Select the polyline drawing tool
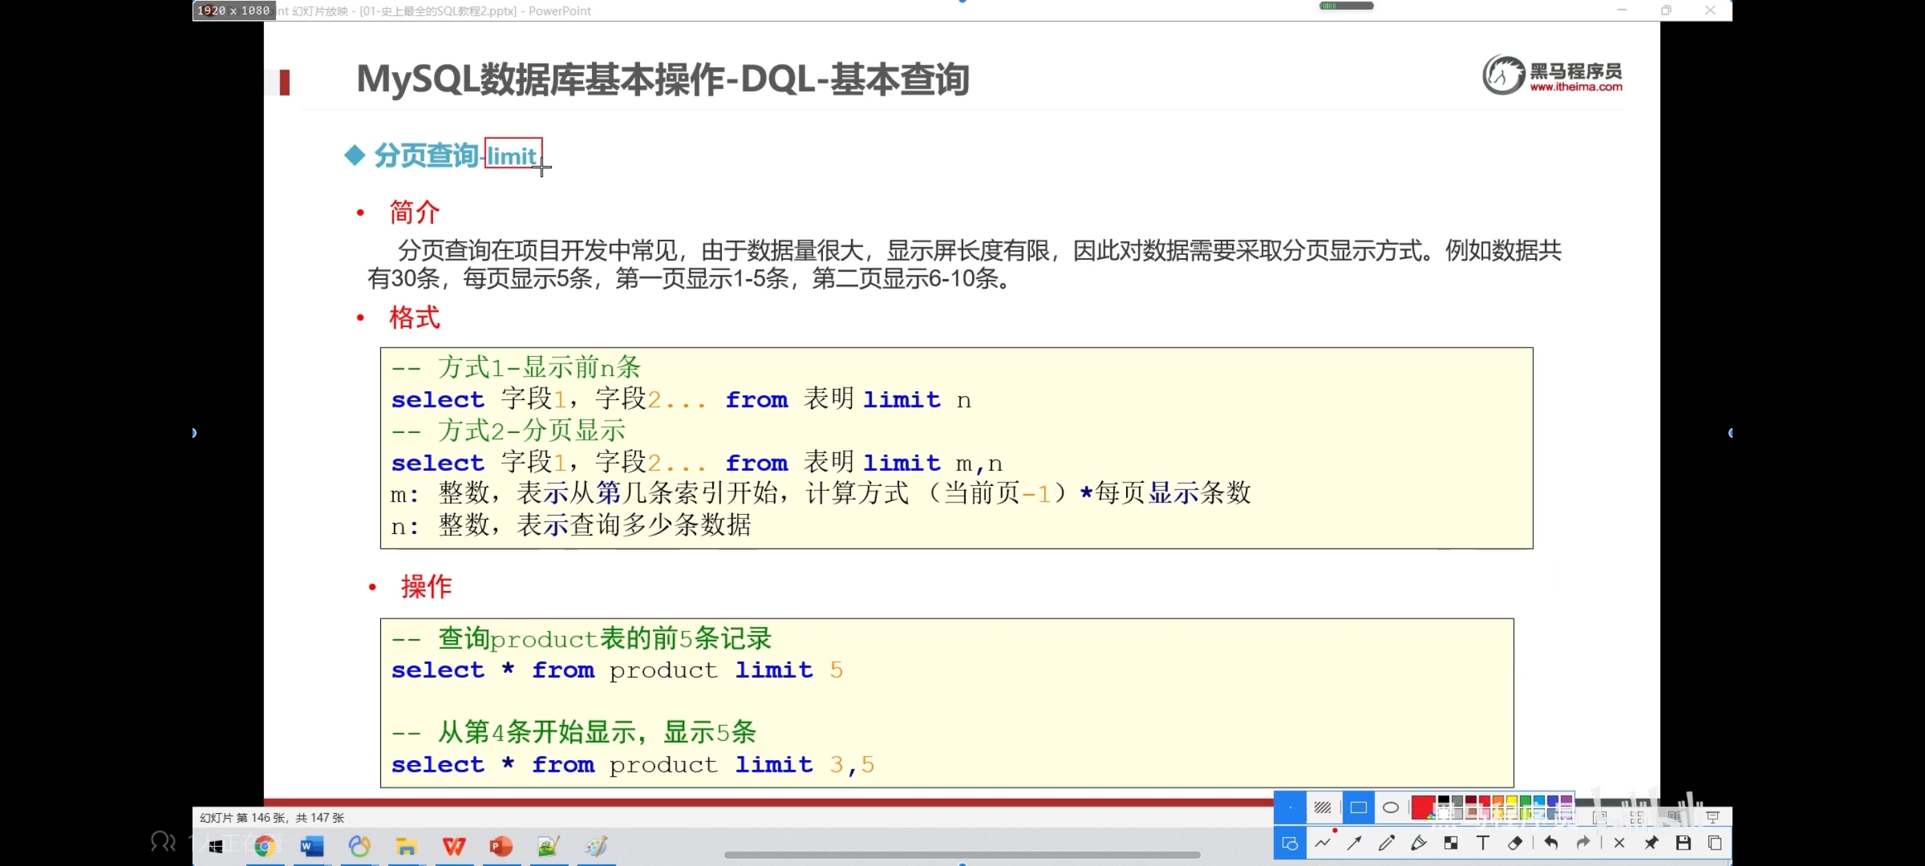The height and width of the screenshot is (866, 1925). click(1323, 843)
